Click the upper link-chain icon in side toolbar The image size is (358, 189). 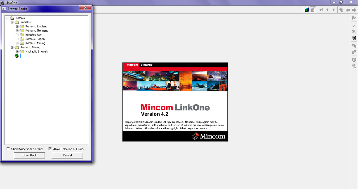click(x=354, y=46)
